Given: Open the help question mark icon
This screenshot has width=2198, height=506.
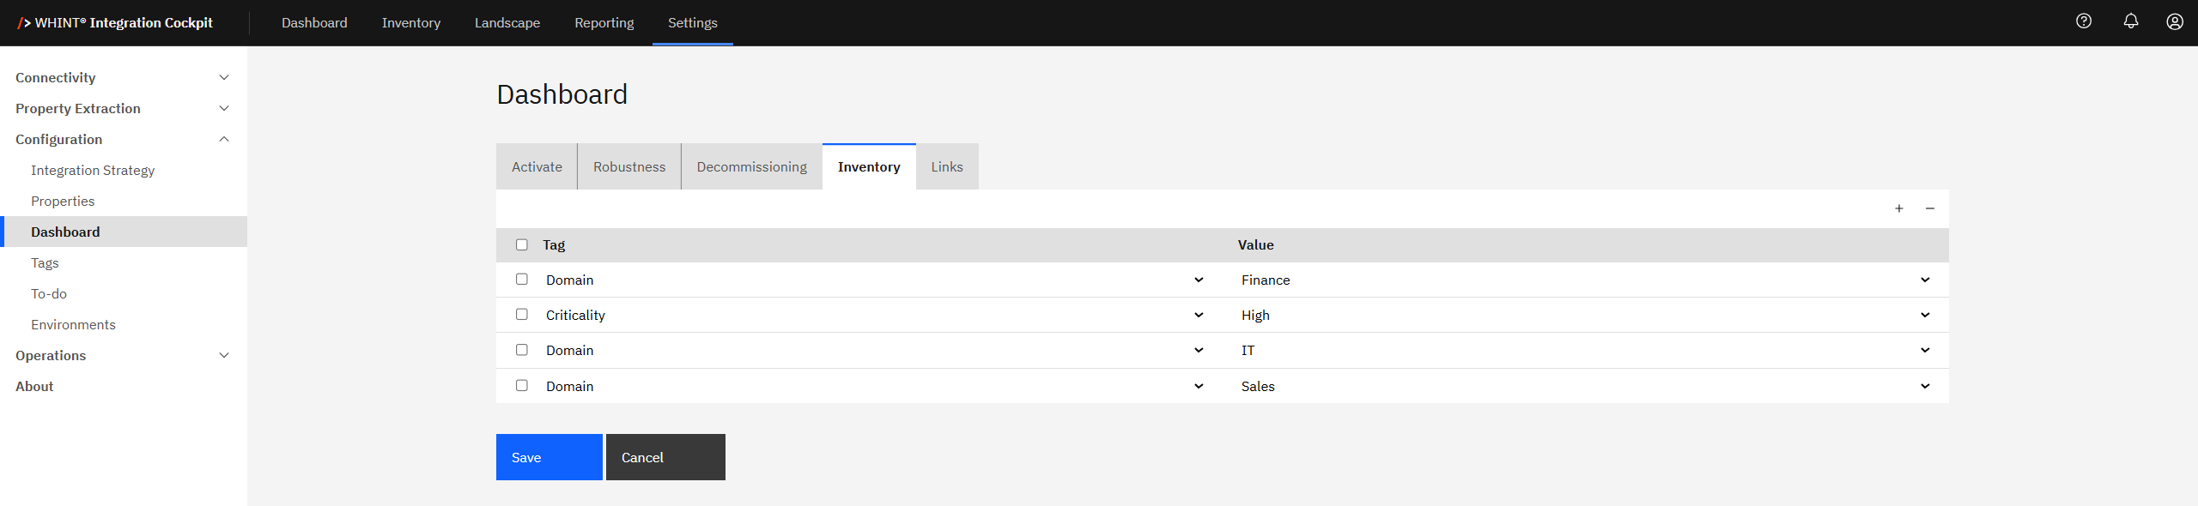Looking at the screenshot, I should click(2084, 21).
